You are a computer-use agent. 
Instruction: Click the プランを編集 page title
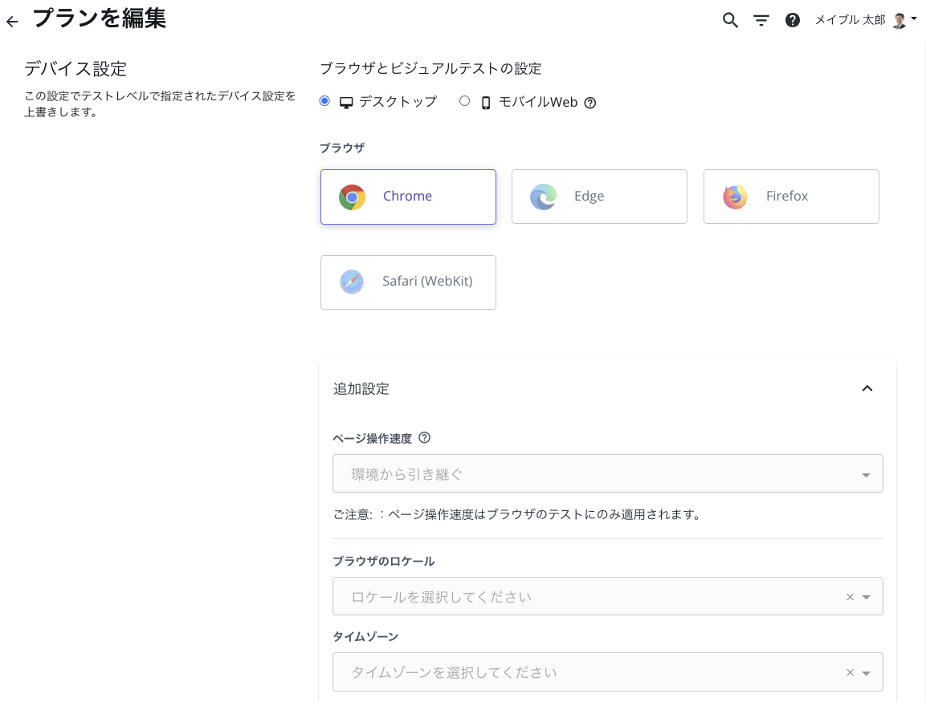point(100,18)
